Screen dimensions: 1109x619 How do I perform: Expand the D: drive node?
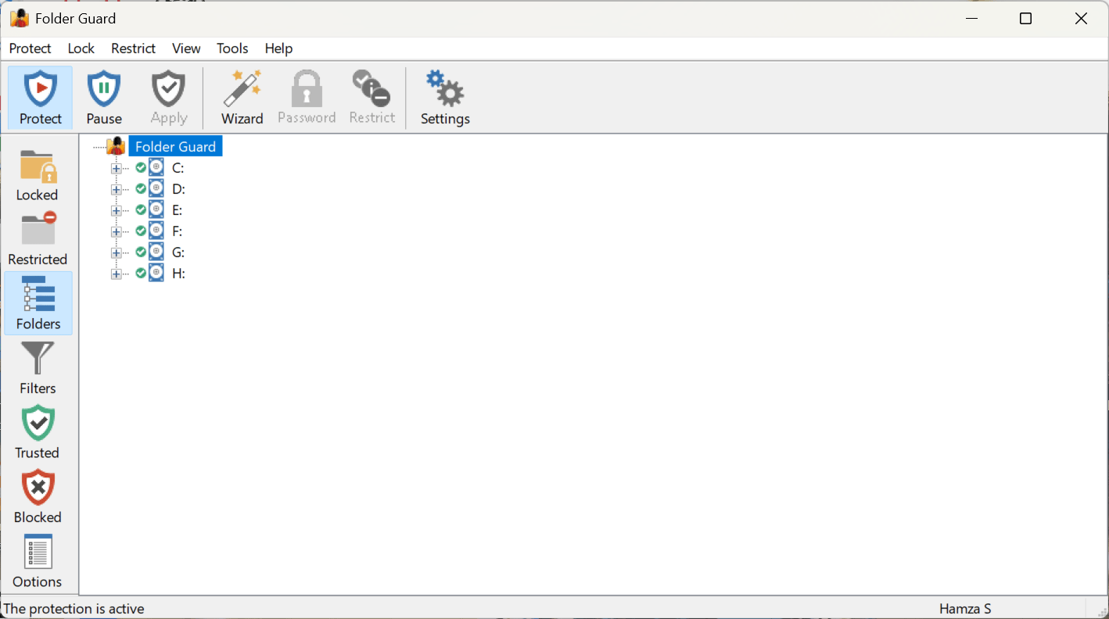click(117, 190)
